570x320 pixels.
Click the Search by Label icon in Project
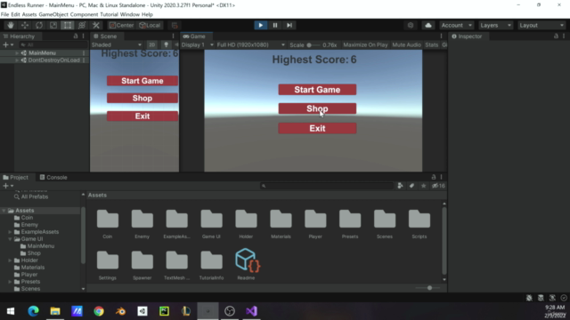pos(411,186)
